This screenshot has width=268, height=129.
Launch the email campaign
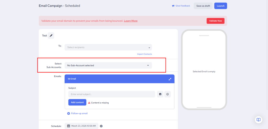[220, 6]
